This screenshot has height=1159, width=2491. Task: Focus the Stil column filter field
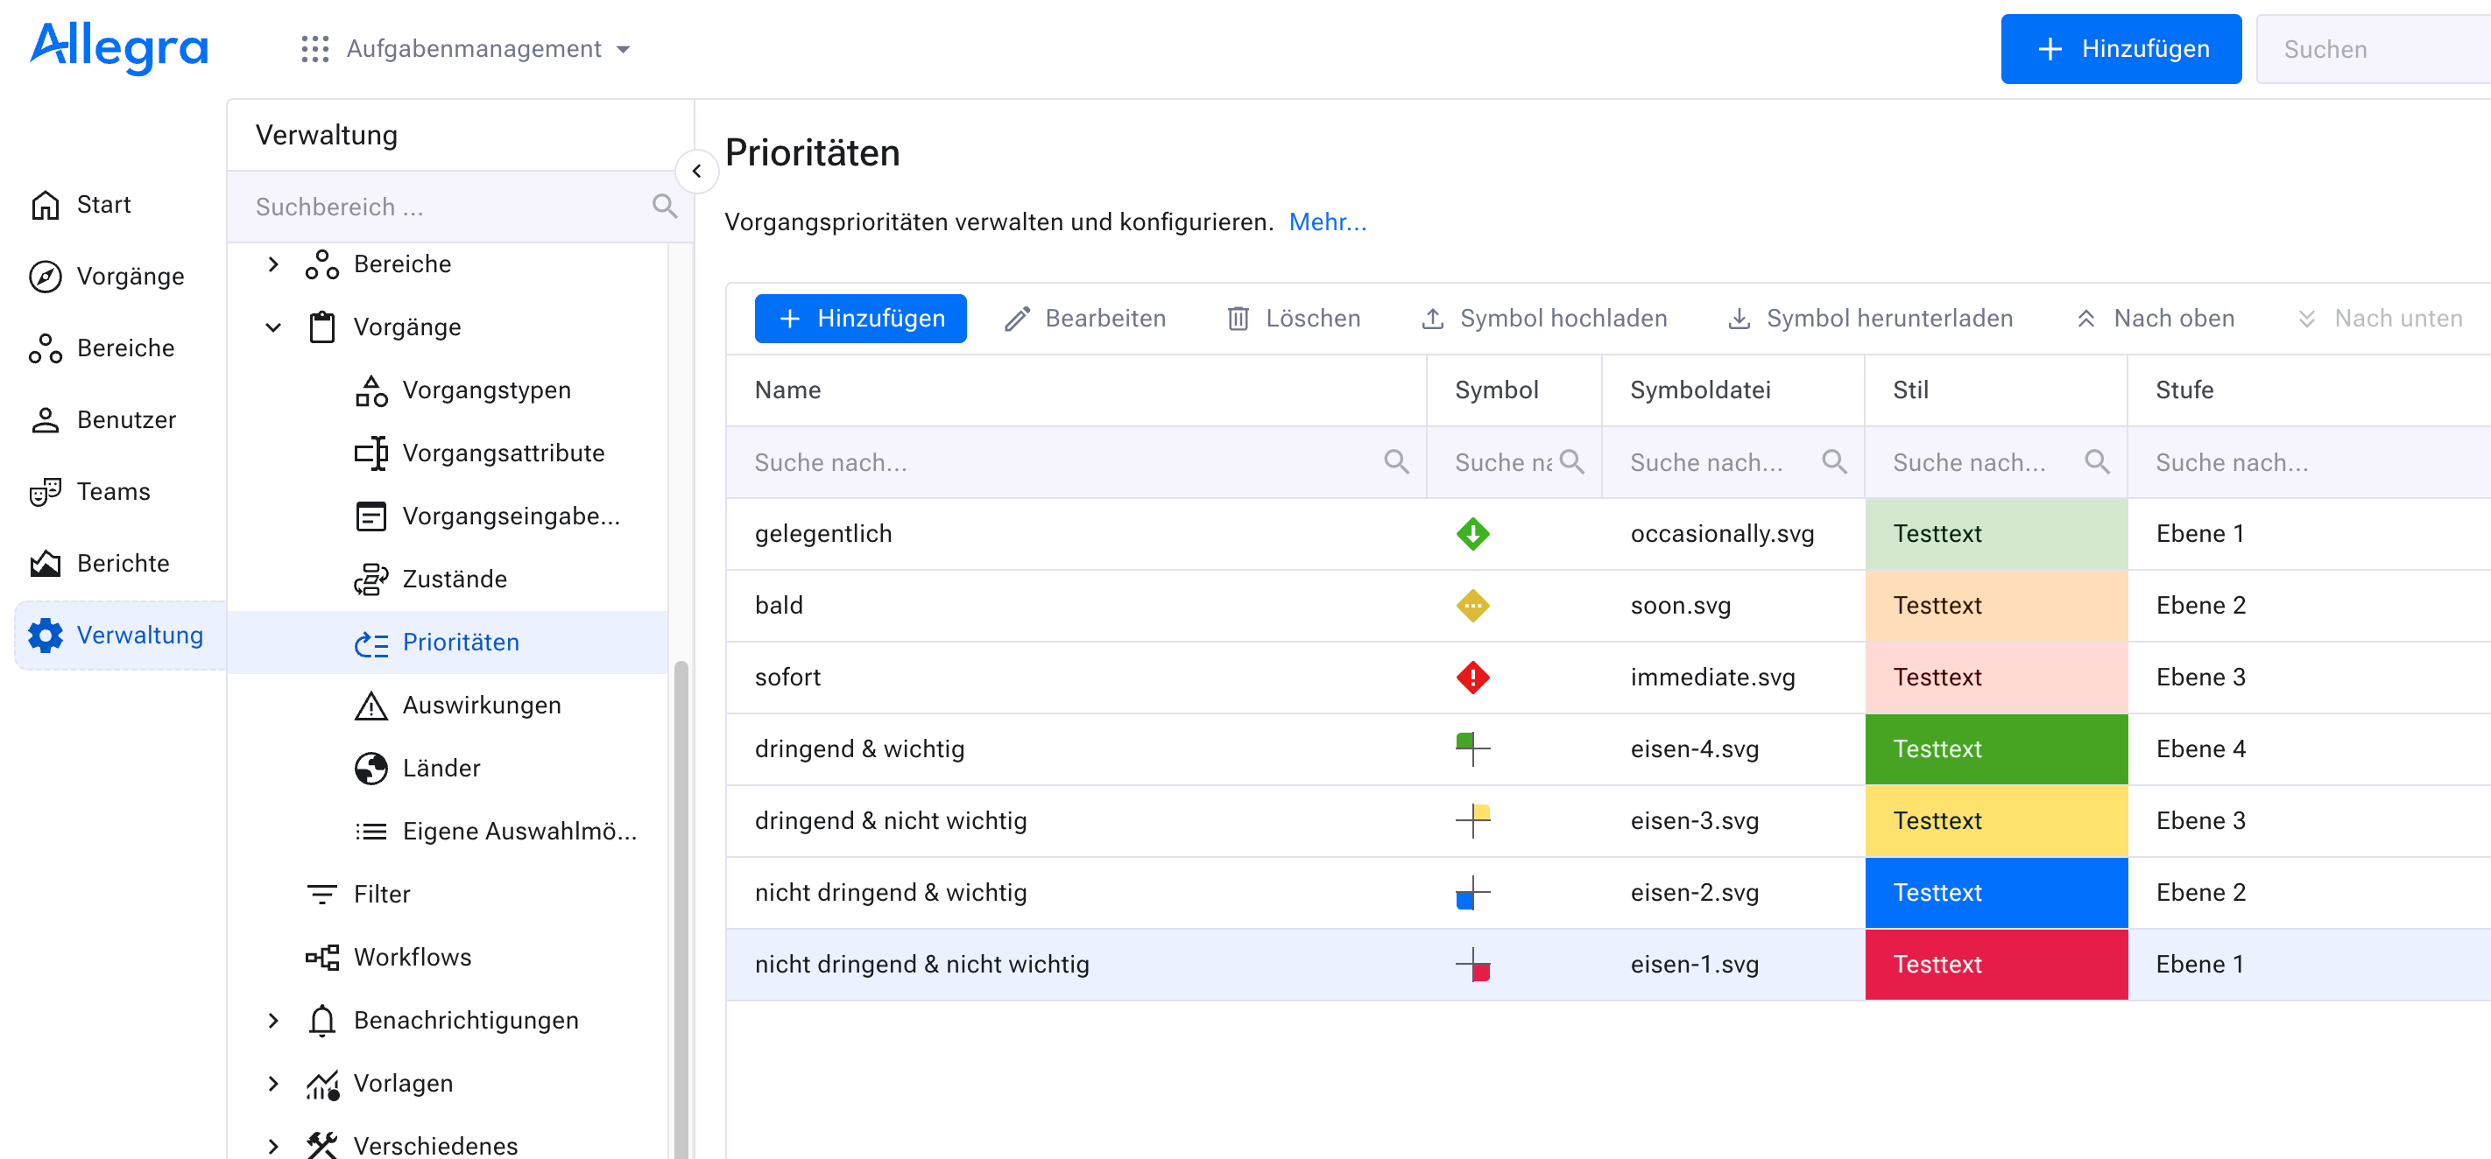pyautogui.click(x=1996, y=462)
